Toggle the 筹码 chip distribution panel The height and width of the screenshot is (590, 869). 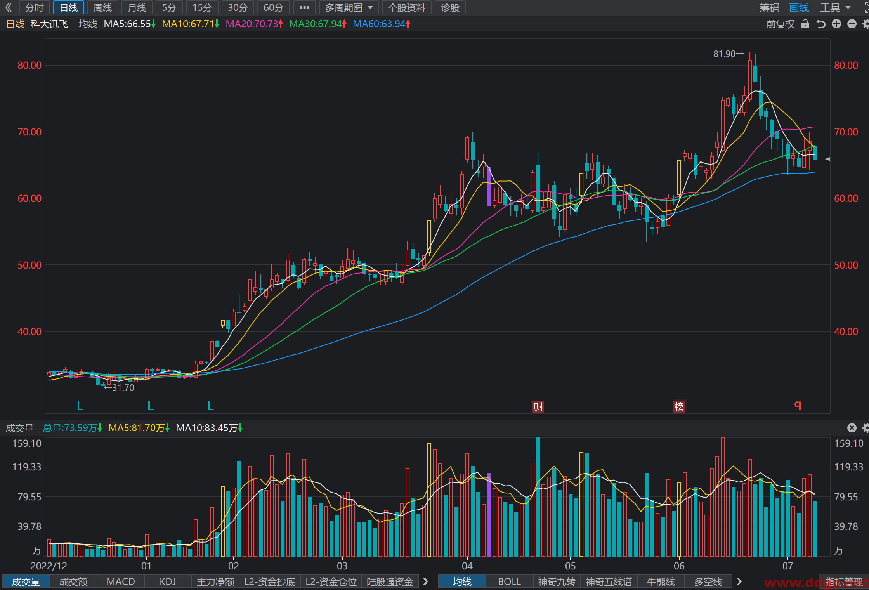tap(769, 8)
